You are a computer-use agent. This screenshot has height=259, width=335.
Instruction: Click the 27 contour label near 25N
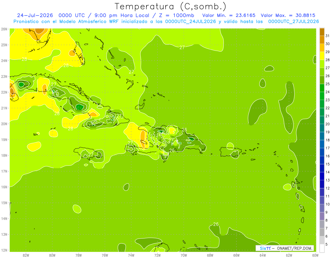(x=182, y=47)
